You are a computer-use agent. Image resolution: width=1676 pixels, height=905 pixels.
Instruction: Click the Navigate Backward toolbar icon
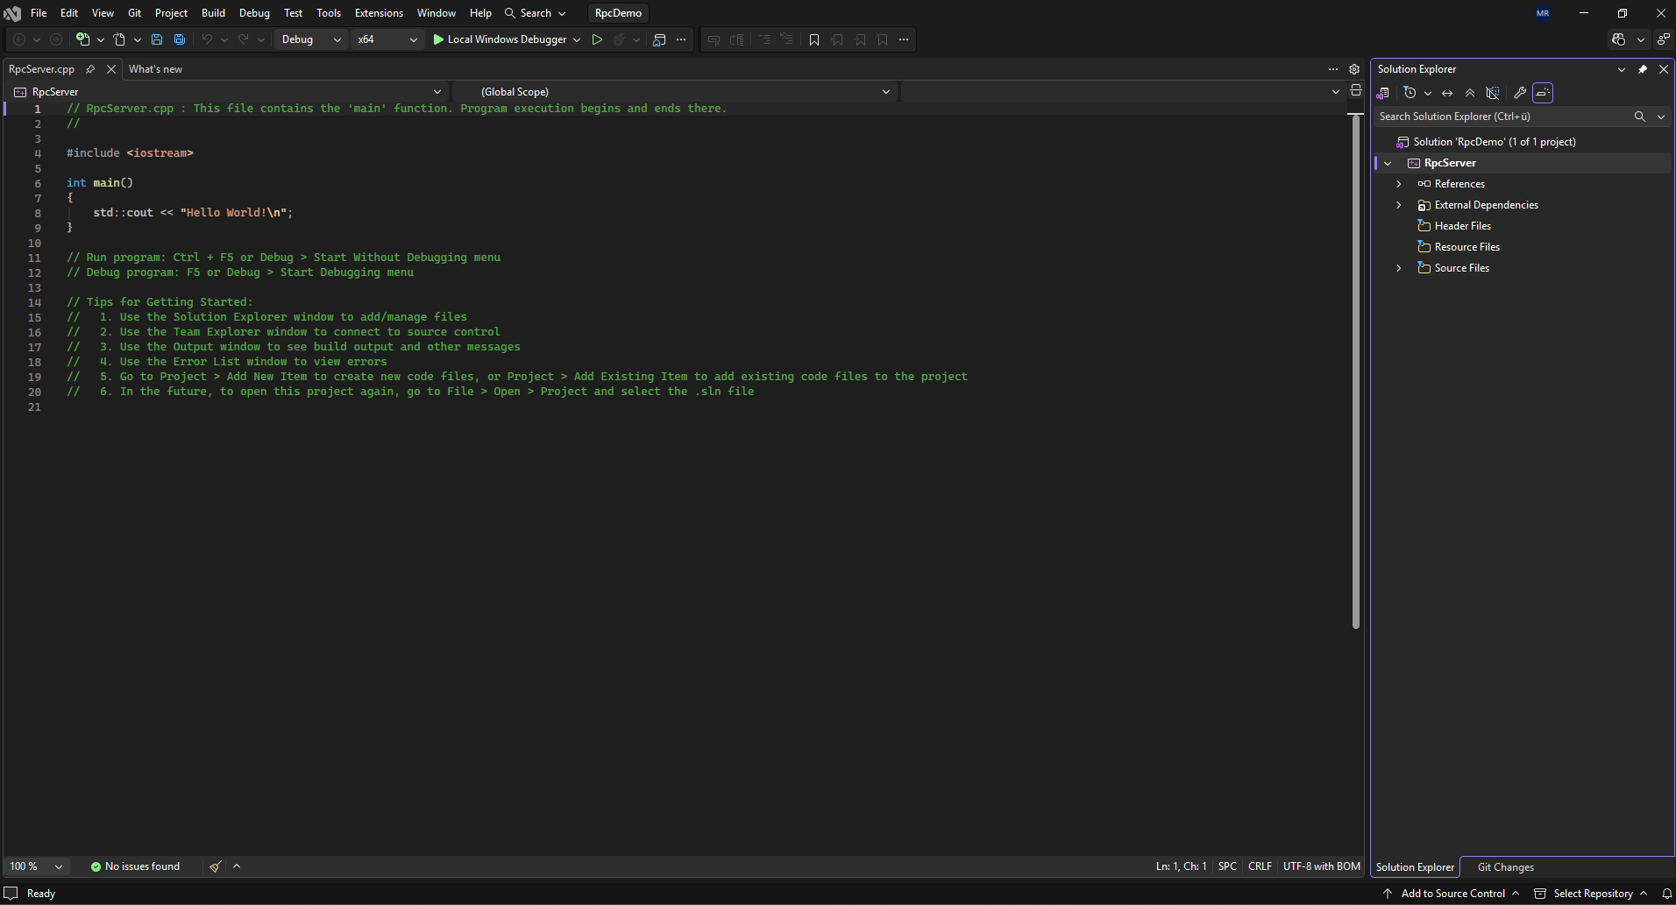[19, 39]
